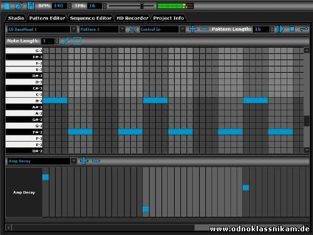
Task: Remove controller lane with minus beside Amp Decay
Action: (96, 161)
